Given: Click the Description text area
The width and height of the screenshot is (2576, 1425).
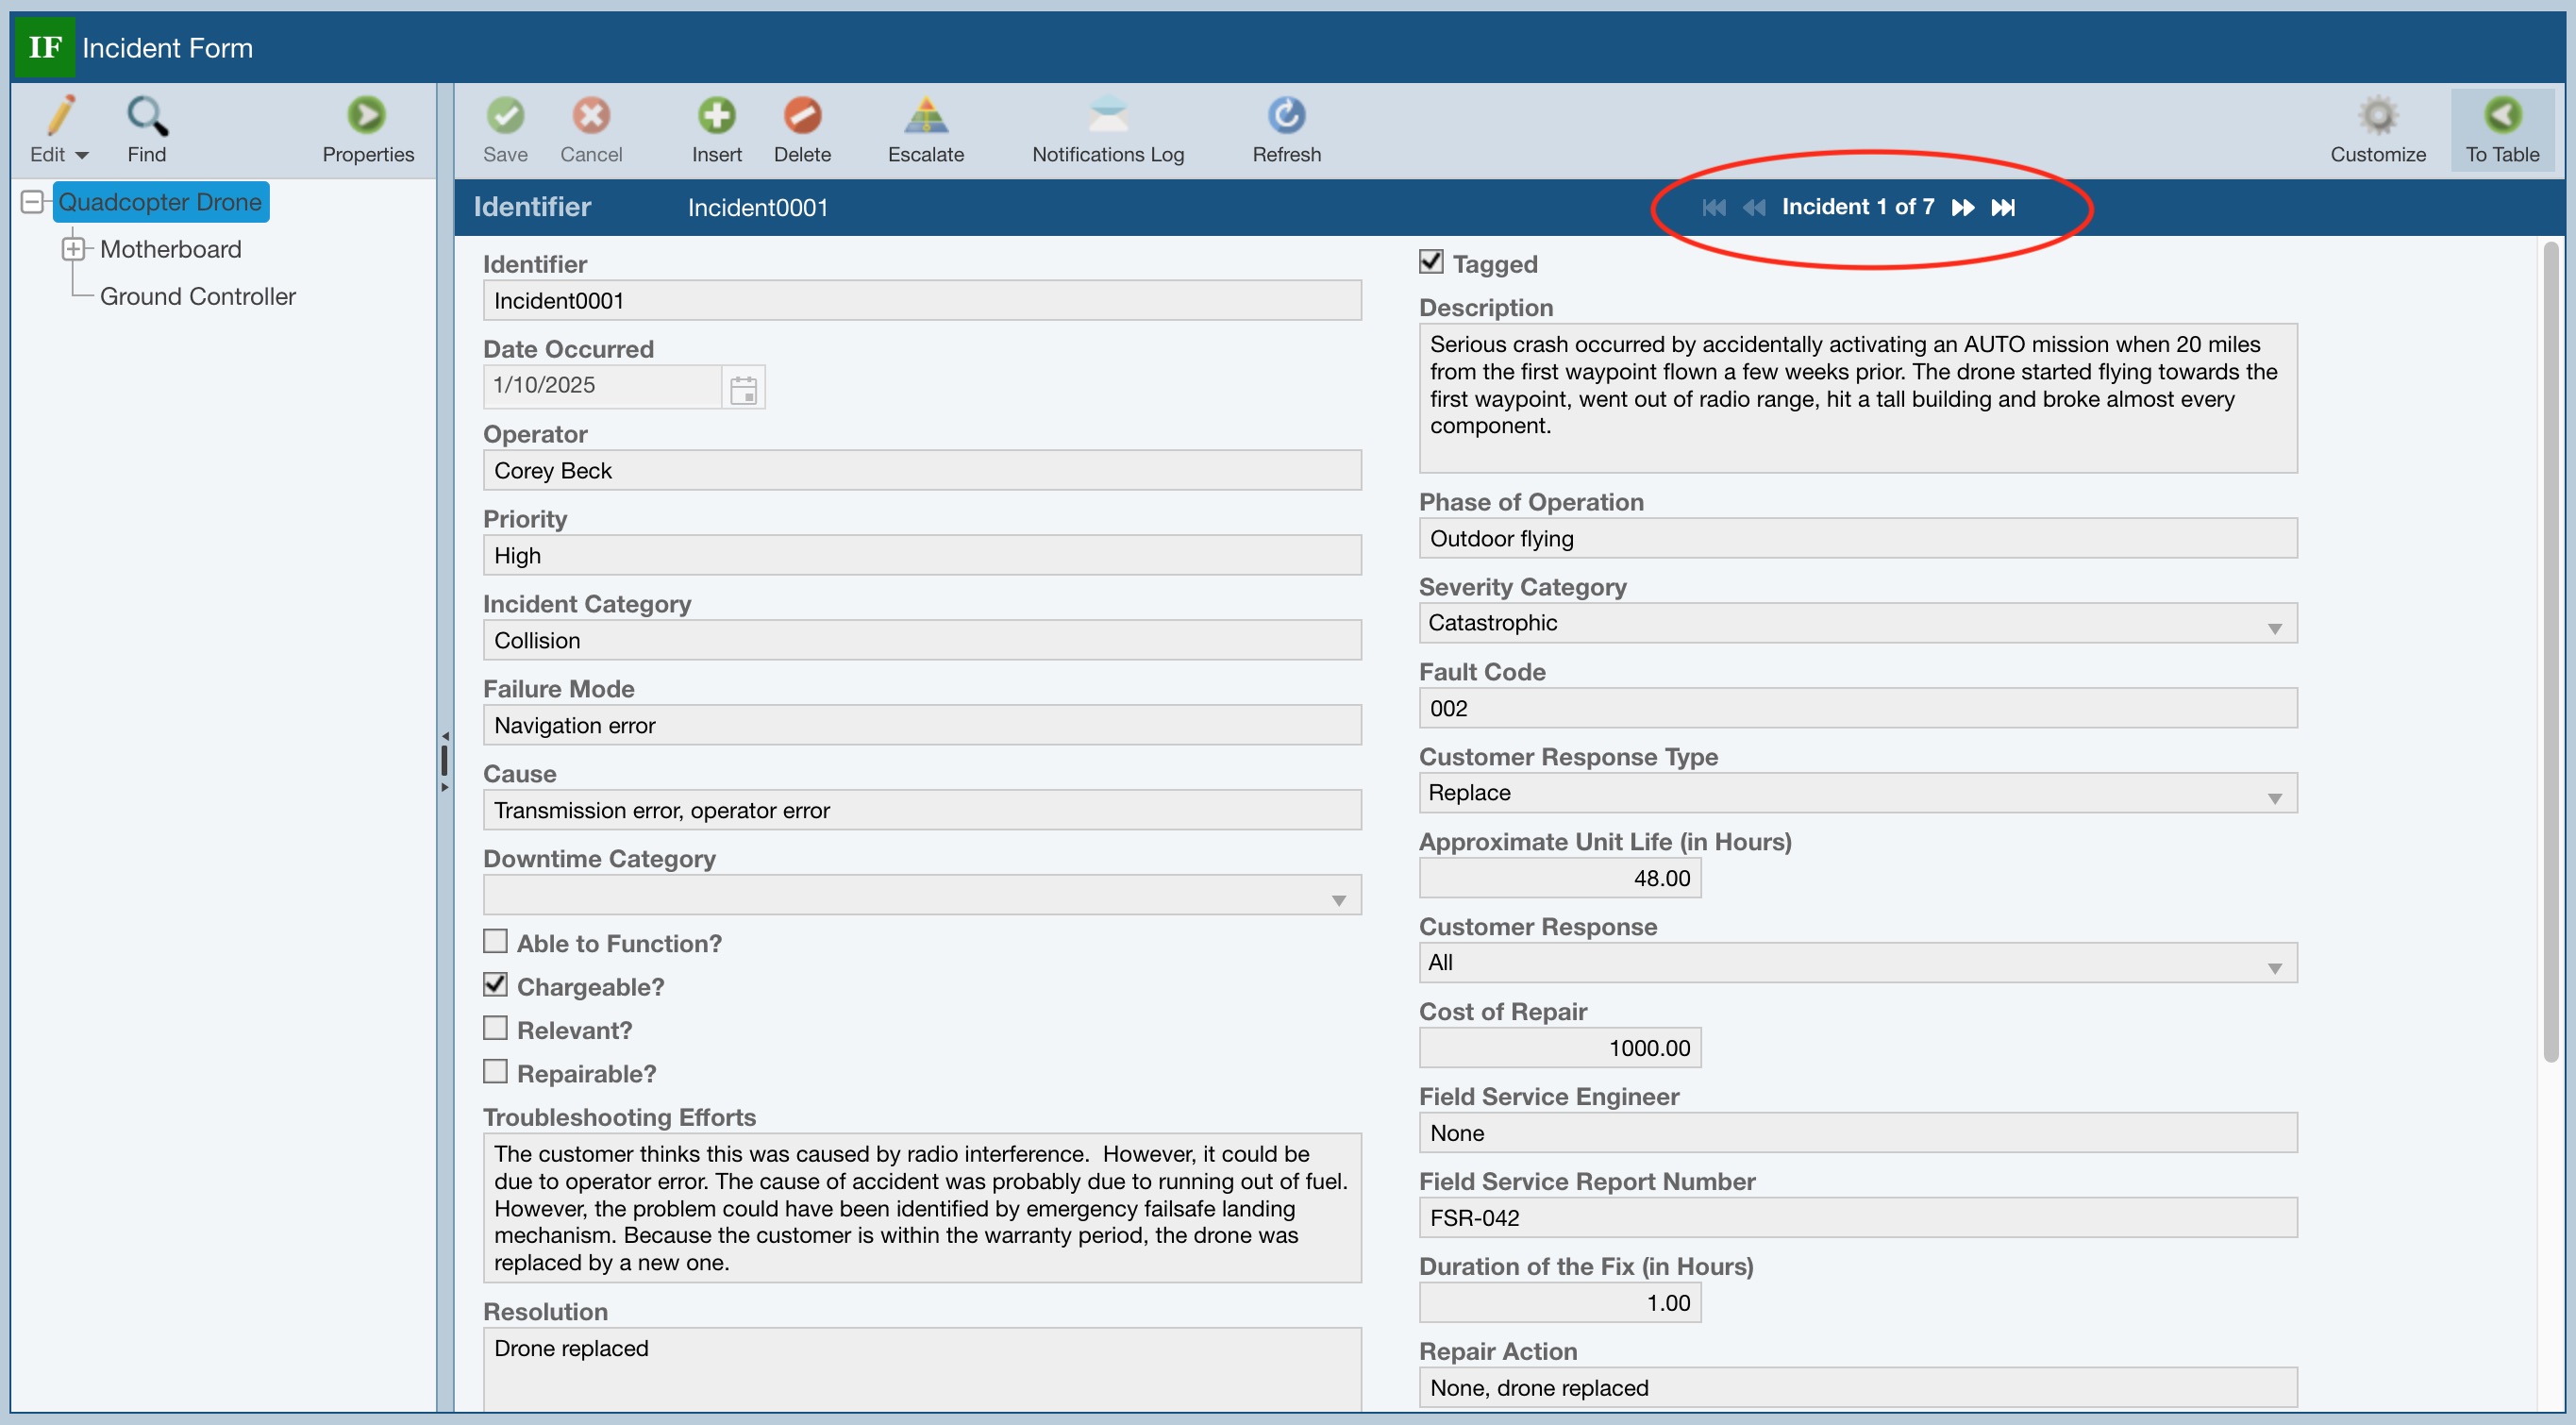Looking at the screenshot, I should (1857, 398).
